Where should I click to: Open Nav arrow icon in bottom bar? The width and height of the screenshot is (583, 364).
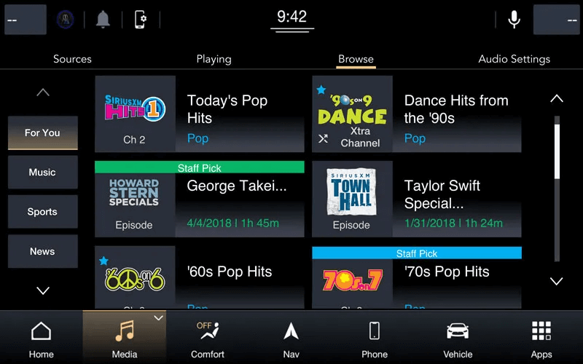pos(291,338)
